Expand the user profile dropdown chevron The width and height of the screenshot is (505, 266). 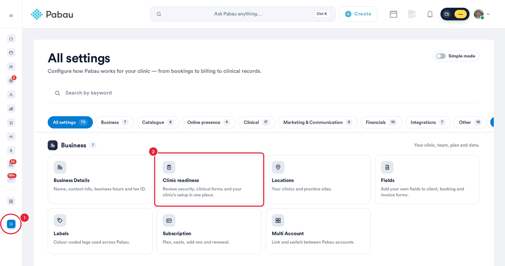[488, 14]
